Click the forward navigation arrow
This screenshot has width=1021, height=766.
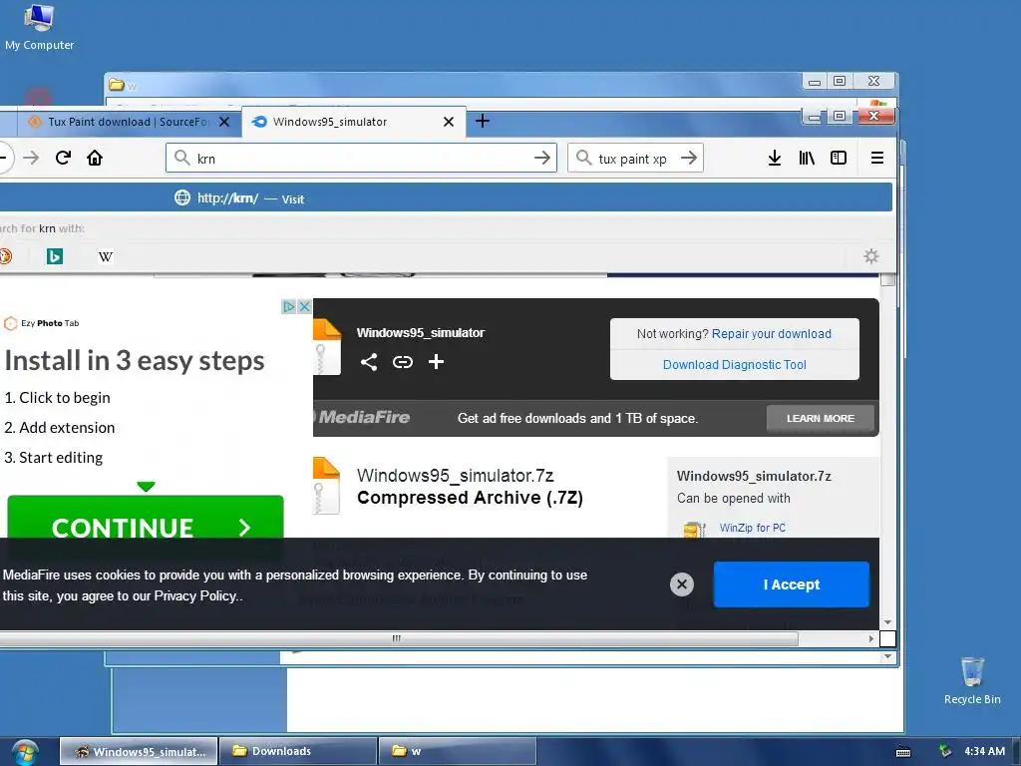coord(31,158)
